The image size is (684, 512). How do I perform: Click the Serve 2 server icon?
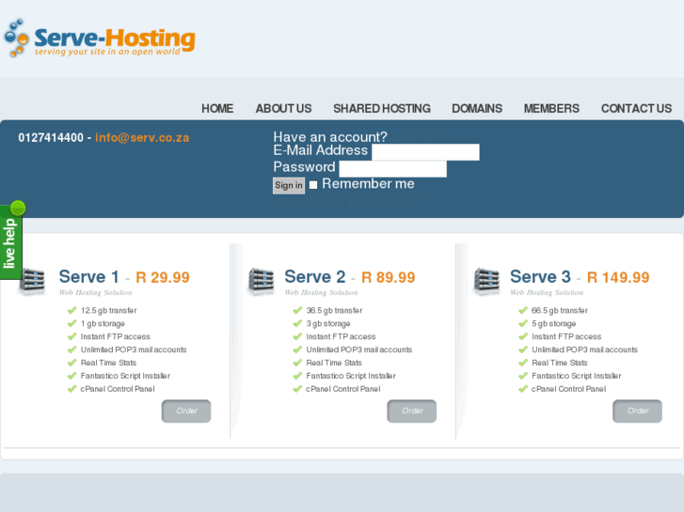pos(261,282)
